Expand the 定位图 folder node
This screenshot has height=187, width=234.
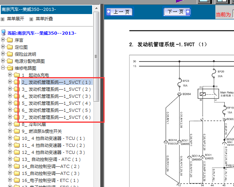pyautogui.click(x=3, y=47)
